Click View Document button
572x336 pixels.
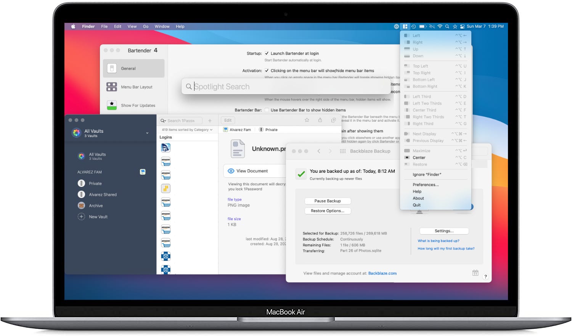tap(255, 171)
